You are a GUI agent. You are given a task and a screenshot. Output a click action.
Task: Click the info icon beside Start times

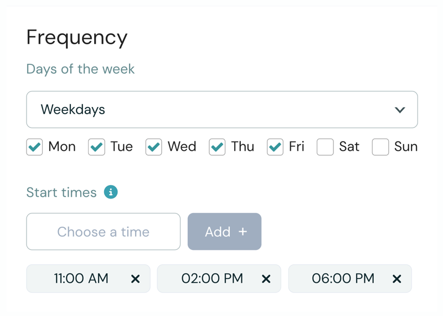pos(111,192)
